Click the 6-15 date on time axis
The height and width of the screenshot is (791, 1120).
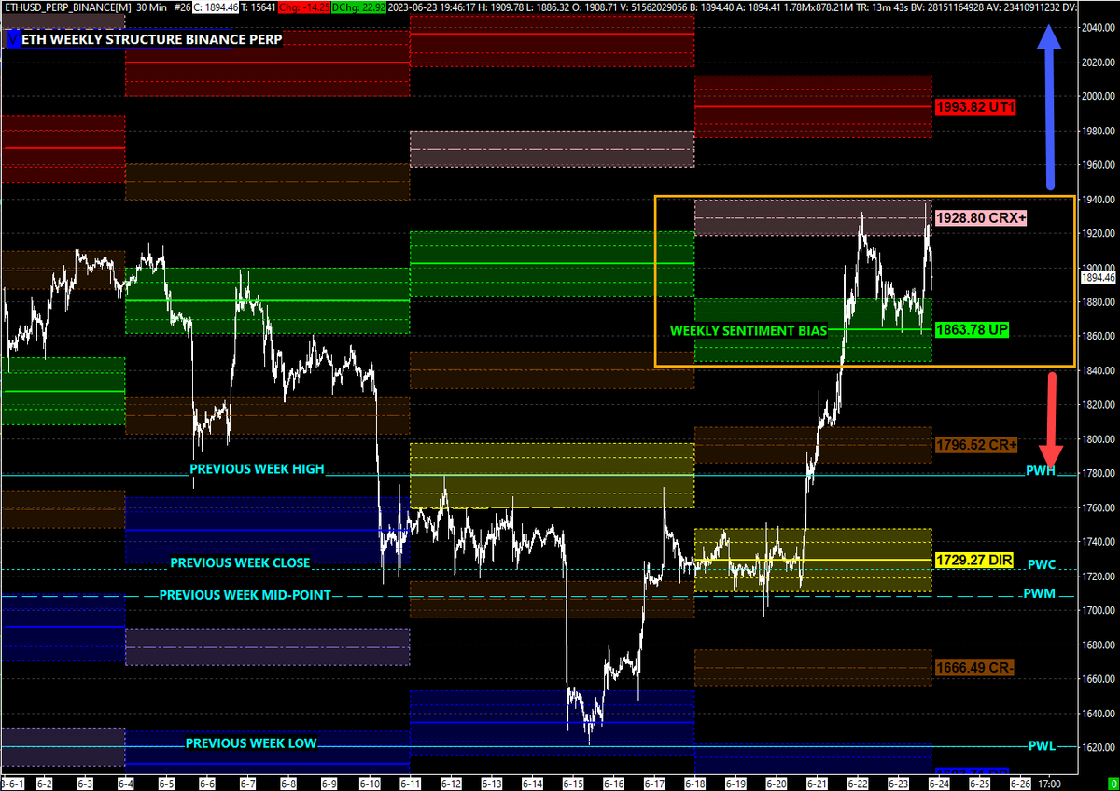point(573,784)
